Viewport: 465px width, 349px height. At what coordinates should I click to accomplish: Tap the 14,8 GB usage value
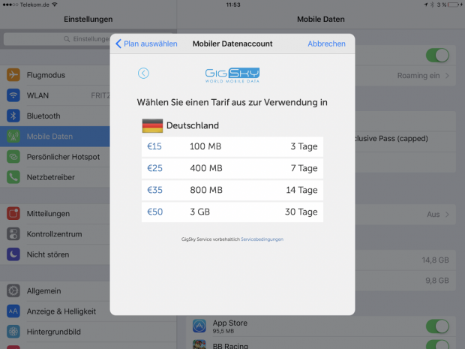coord(435,260)
